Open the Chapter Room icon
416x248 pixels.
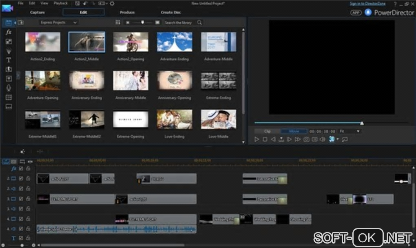[x=9, y=97]
